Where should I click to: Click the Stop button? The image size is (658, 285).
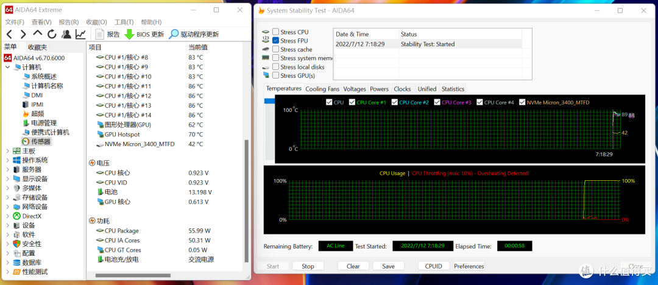click(308, 266)
